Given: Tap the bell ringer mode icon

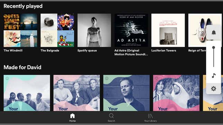Looking at the screenshot, I should coord(214,32).
